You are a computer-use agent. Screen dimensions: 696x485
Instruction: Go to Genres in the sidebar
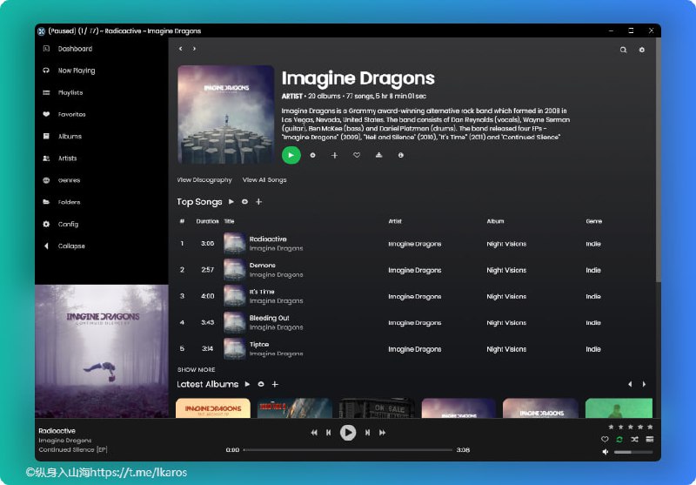click(69, 180)
